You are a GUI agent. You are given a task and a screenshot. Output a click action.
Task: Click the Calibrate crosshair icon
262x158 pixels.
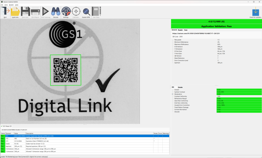(x=76, y=12)
